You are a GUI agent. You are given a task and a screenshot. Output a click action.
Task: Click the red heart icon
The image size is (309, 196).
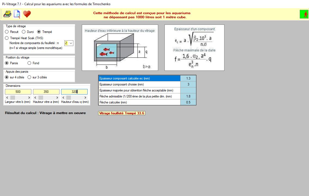click(x=27, y=14)
